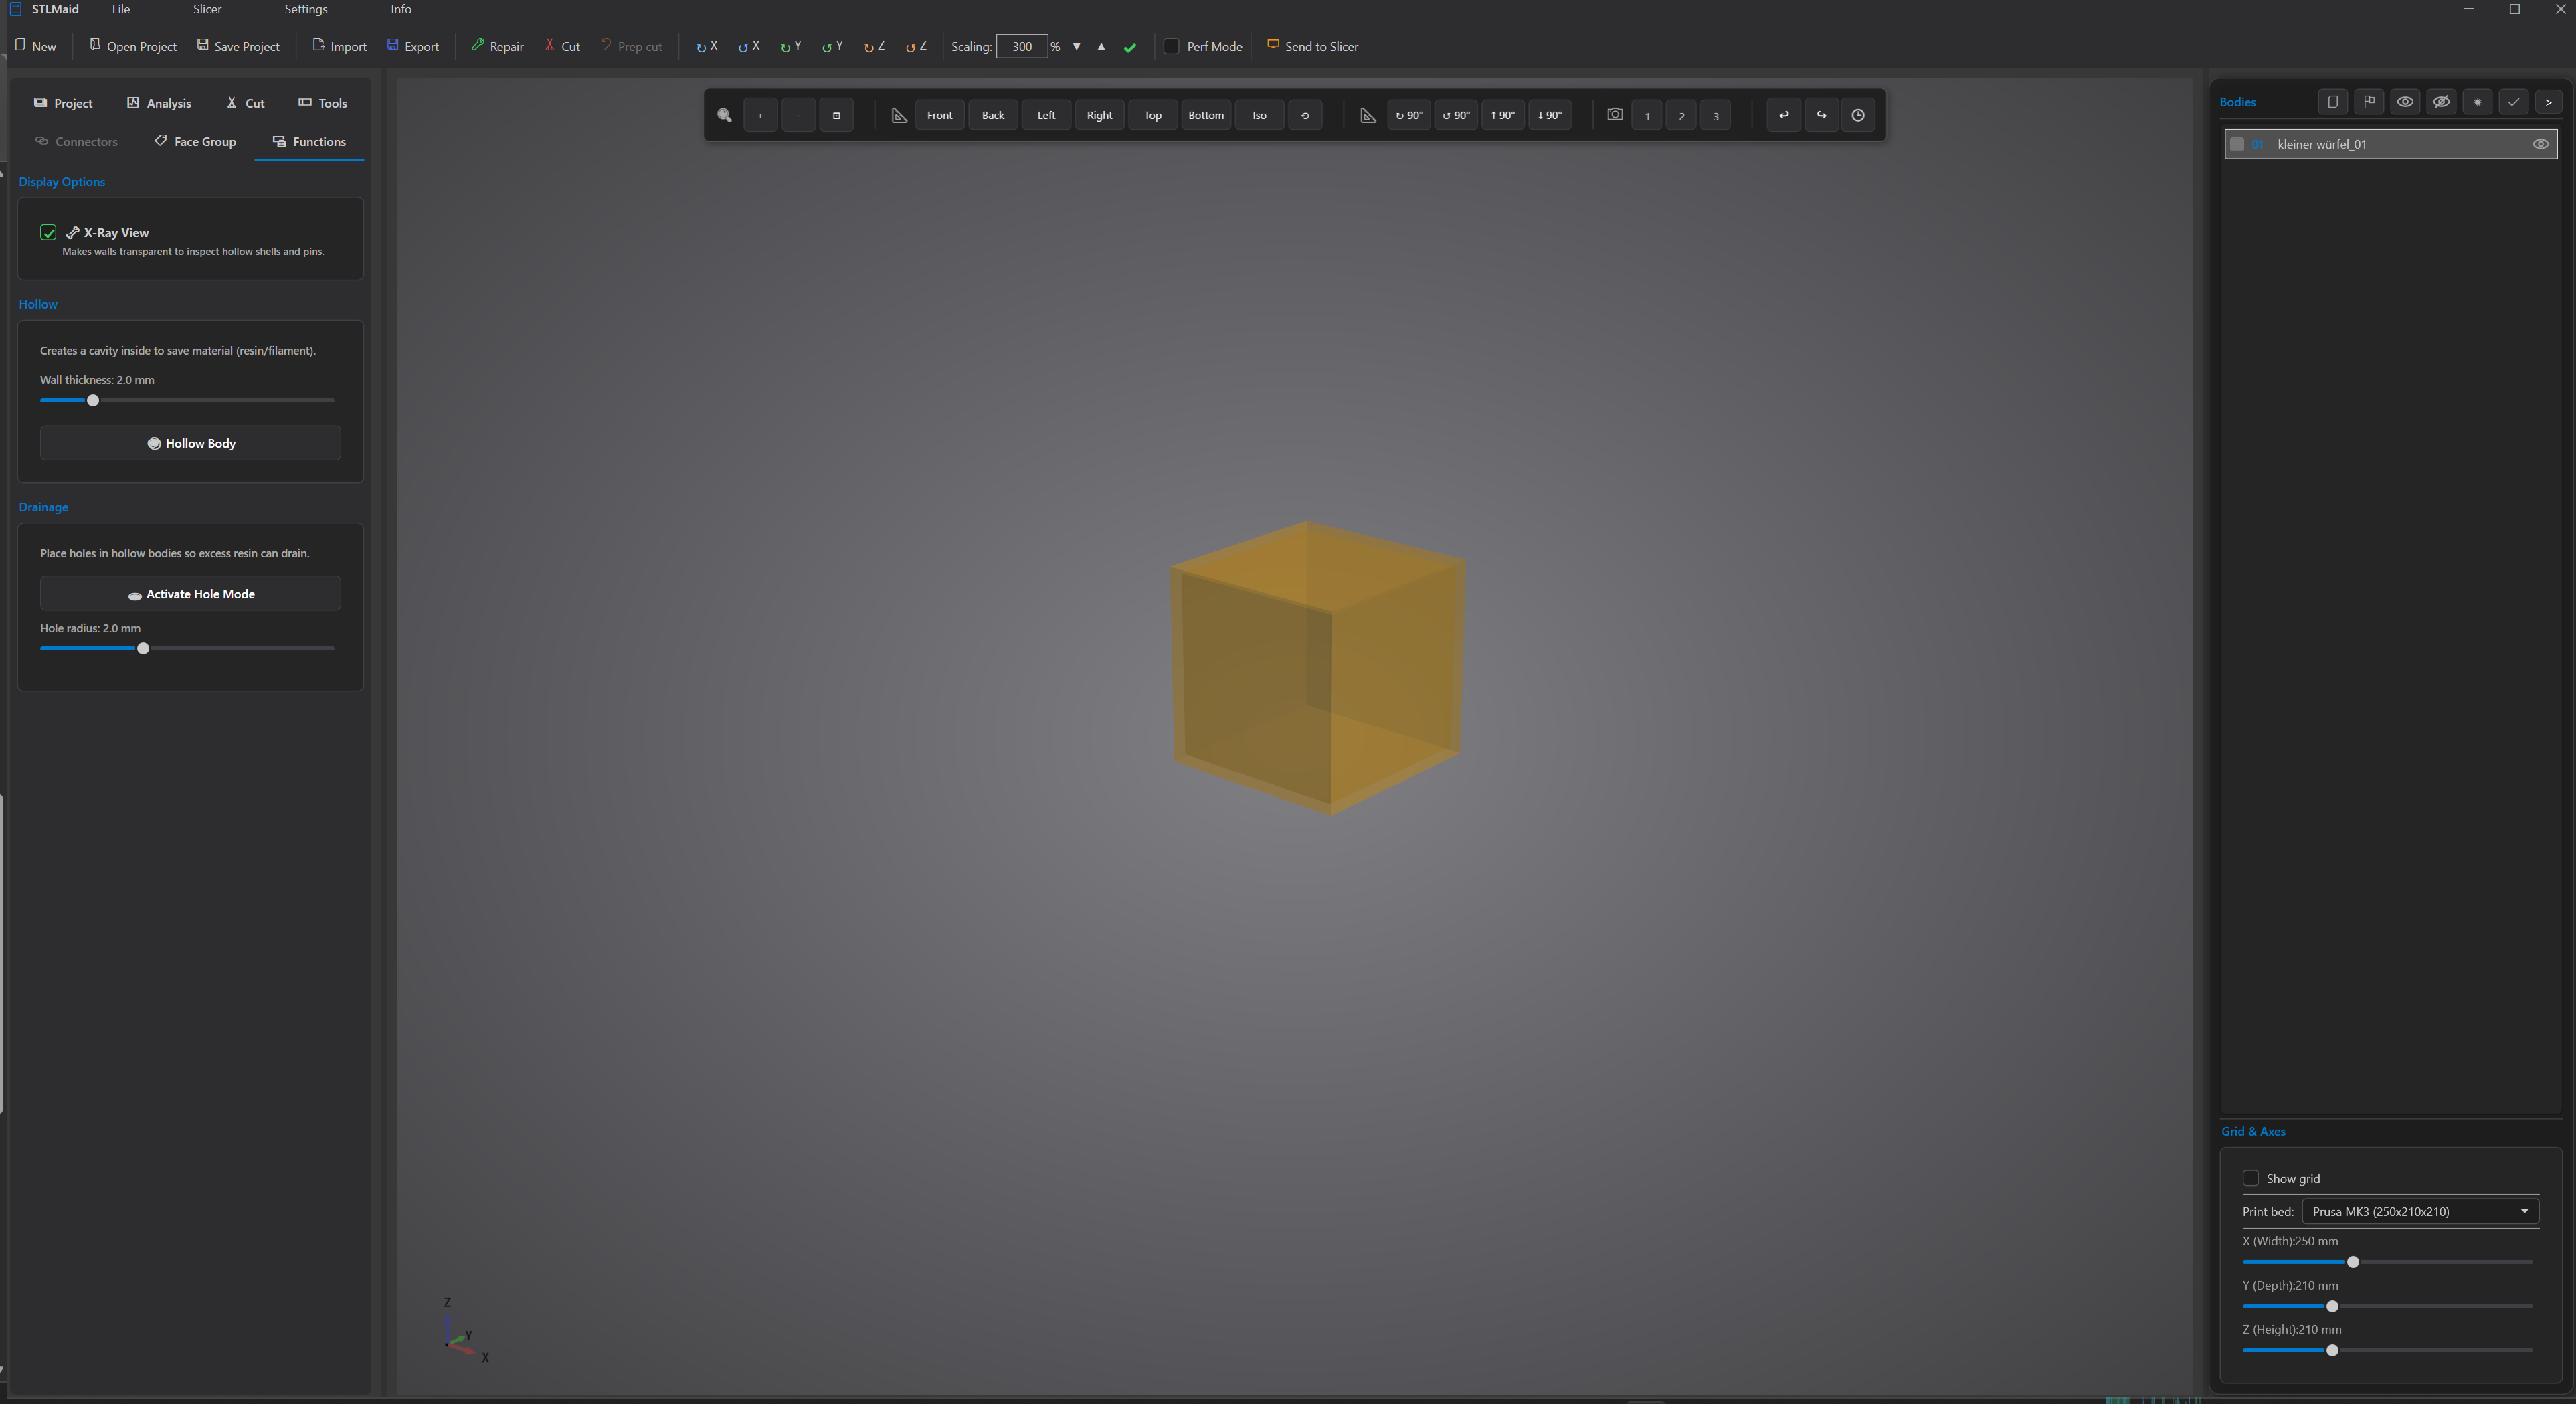Click the Repair toolbar button
The height and width of the screenshot is (1404, 2576).
497,46
